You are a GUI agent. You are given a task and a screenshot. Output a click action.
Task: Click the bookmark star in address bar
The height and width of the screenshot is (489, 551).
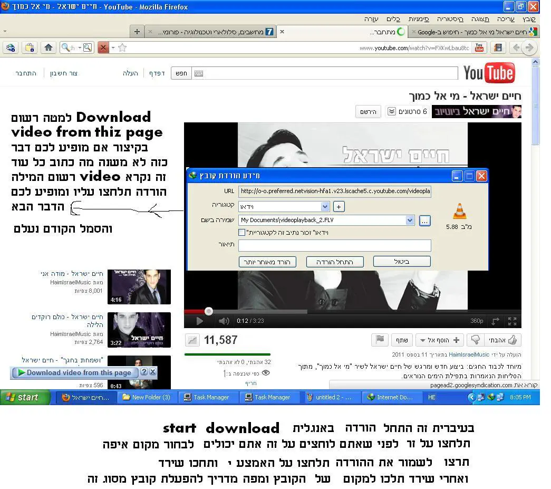[122, 47]
